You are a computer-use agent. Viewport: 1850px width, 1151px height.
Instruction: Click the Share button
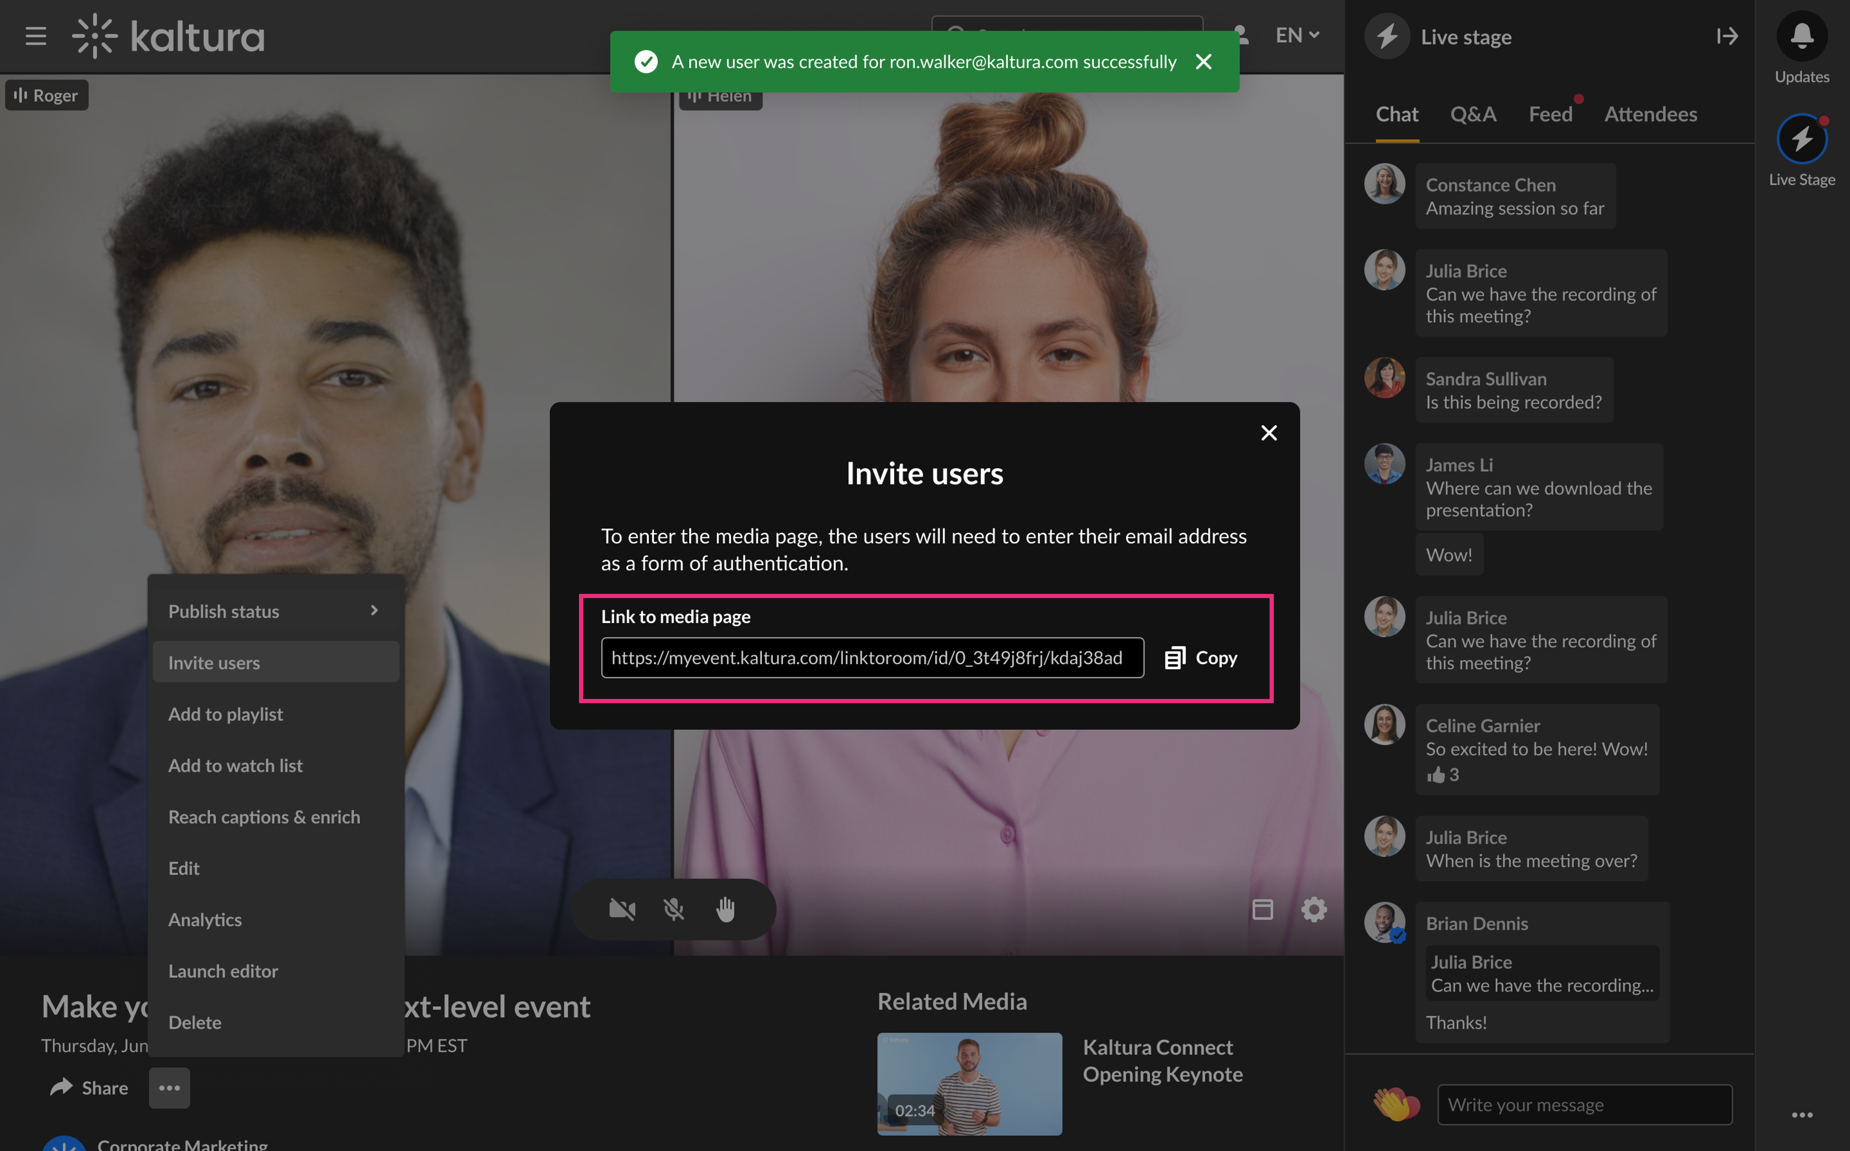click(x=89, y=1088)
